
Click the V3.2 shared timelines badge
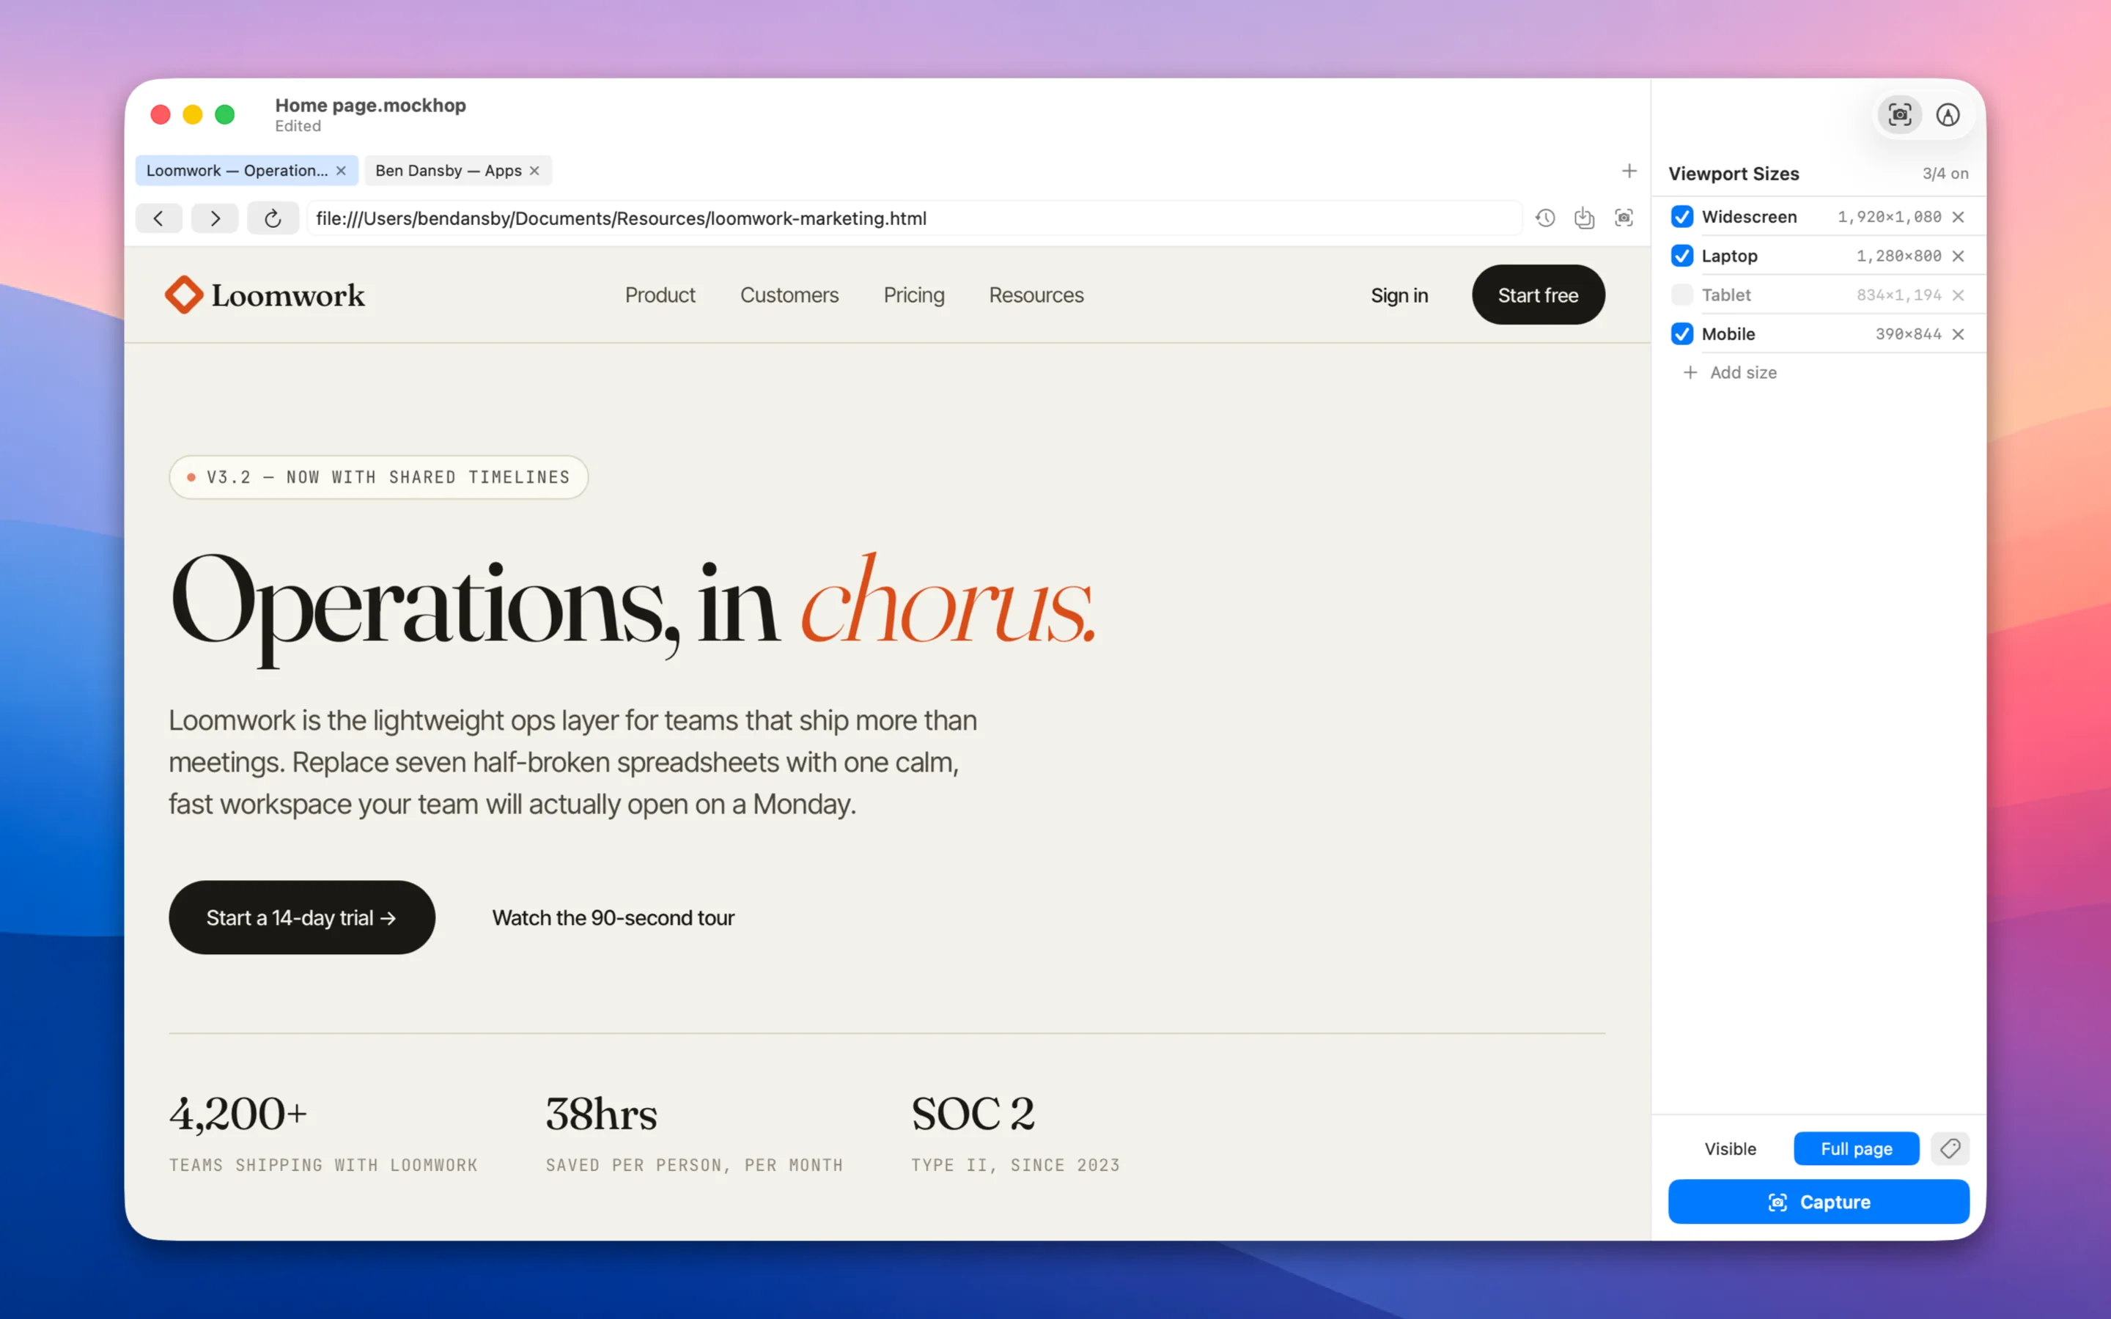pyautogui.click(x=378, y=477)
